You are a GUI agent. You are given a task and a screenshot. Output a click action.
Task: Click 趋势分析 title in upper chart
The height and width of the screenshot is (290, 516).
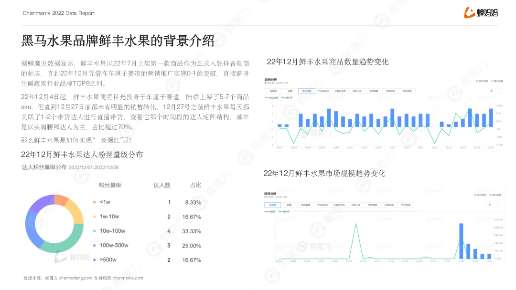(x=271, y=80)
